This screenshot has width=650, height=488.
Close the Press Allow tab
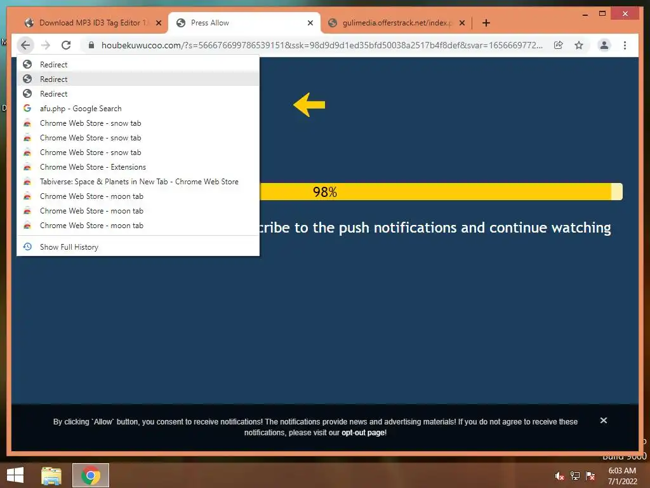tap(310, 23)
